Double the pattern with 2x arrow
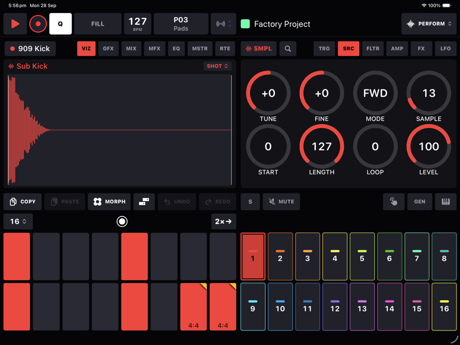460x345 pixels. coord(224,221)
